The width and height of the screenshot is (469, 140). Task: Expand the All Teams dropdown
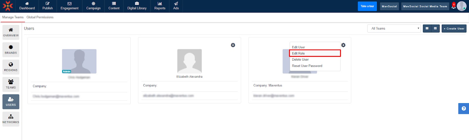click(394, 28)
